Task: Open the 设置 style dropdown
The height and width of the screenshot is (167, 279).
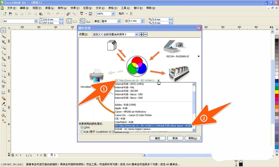Action: pos(136,34)
